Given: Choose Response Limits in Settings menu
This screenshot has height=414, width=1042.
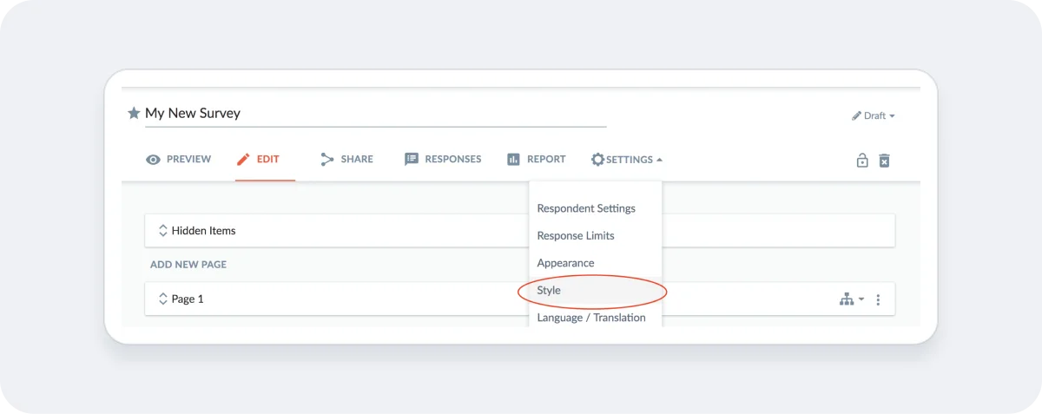Looking at the screenshot, I should pos(576,236).
